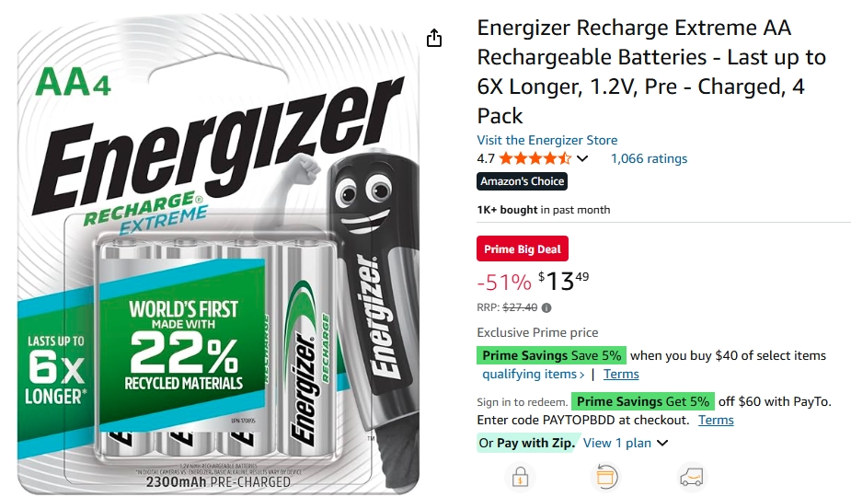Click the delivery van icon

[x=692, y=477]
